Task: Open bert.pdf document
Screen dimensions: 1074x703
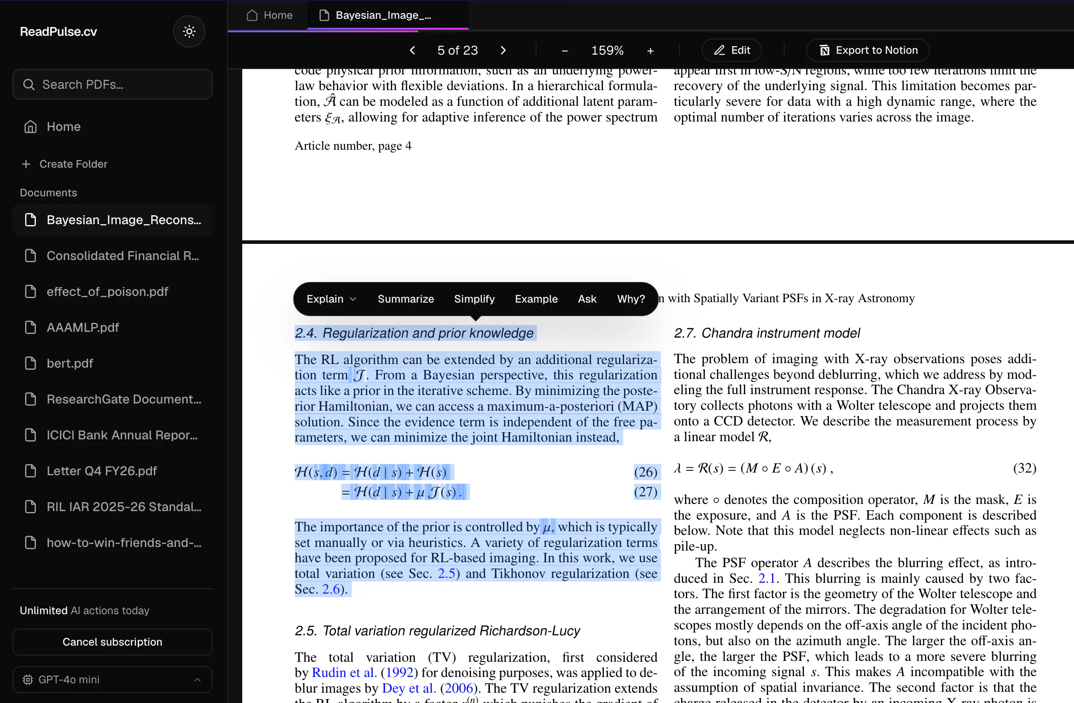Action: (112, 364)
